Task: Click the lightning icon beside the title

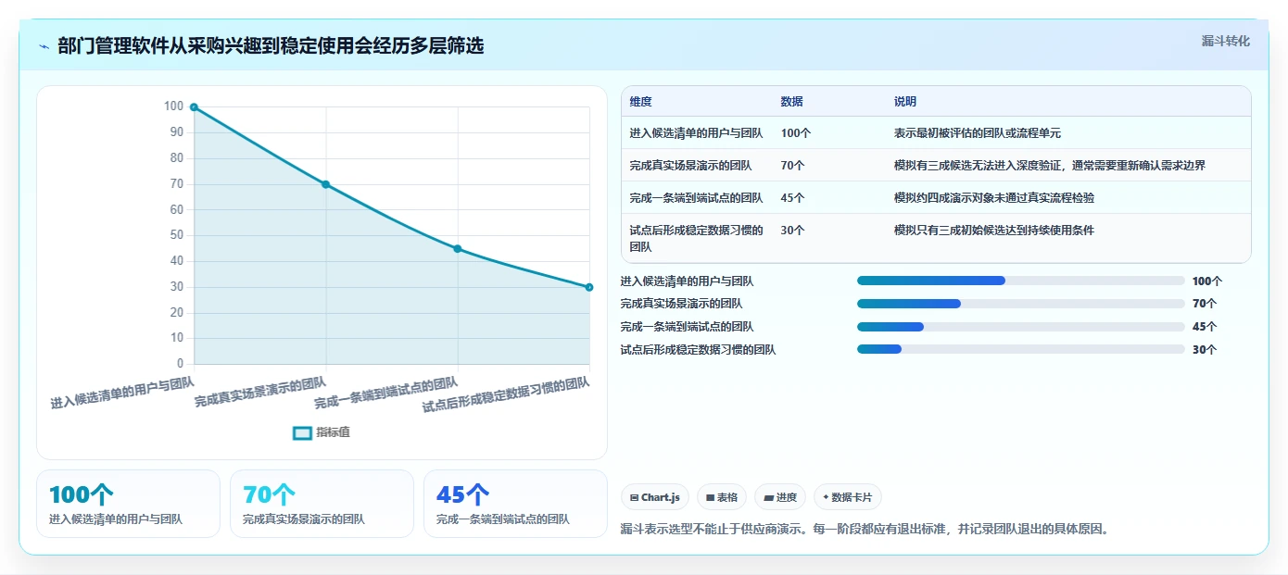Action: (44, 46)
